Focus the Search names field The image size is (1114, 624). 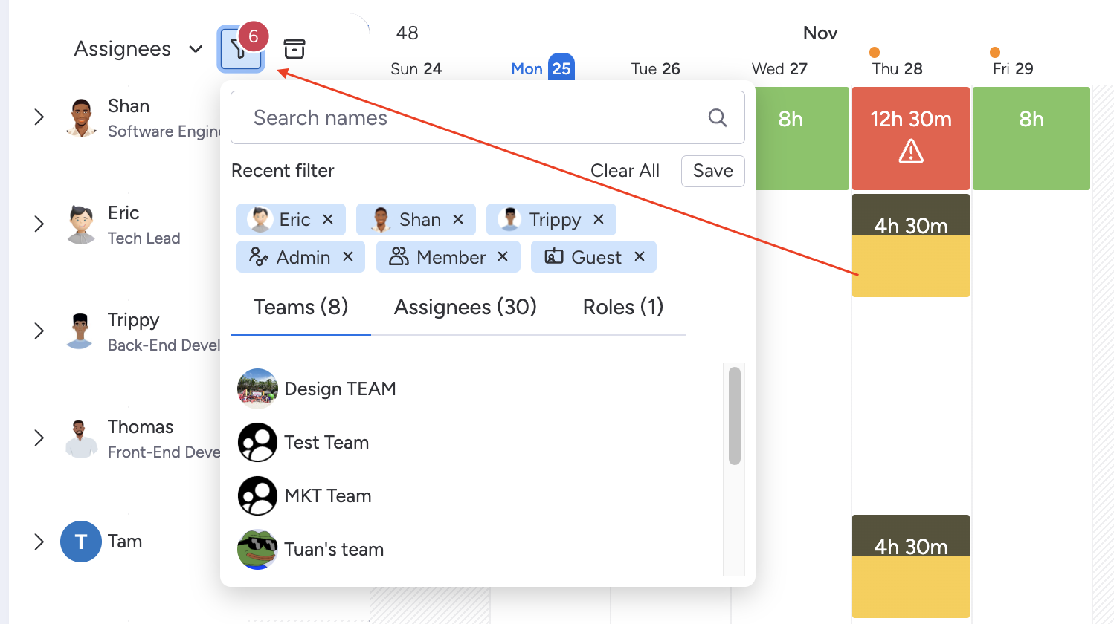click(x=469, y=117)
